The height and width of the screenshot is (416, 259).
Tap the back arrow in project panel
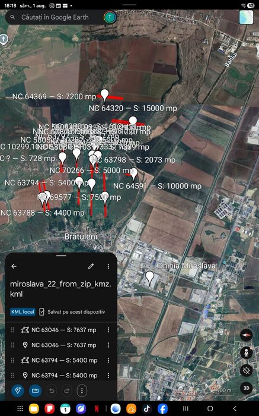click(14, 266)
